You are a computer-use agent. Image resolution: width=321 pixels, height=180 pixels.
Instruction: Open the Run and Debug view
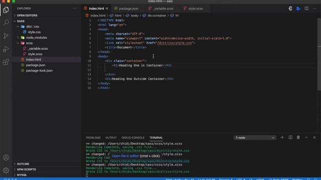pyautogui.click(x=6, y=49)
